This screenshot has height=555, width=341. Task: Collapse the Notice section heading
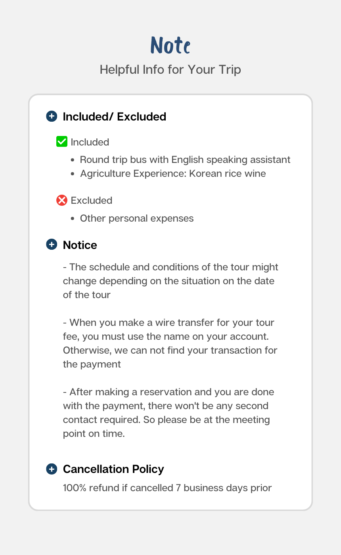tap(80, 245)
